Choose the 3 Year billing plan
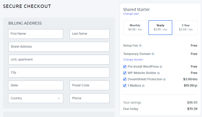 [x=186, y=28]
